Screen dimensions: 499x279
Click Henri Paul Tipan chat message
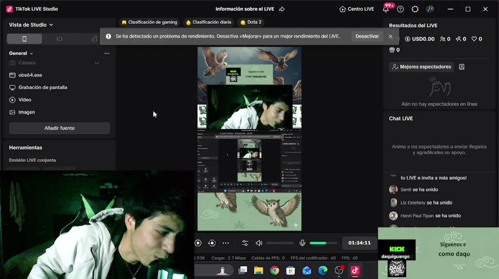(x=431, y=216)
